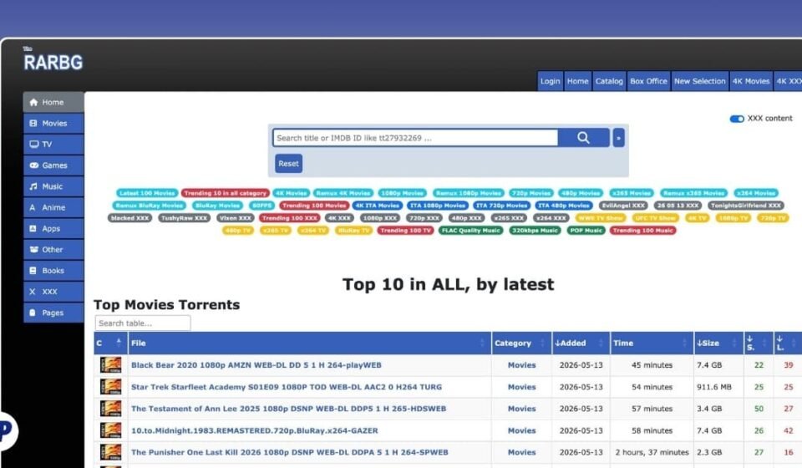This screenshot has height=468, width=802.
Task: Sort the table by Time column
Action: click(x=651, y=343)
